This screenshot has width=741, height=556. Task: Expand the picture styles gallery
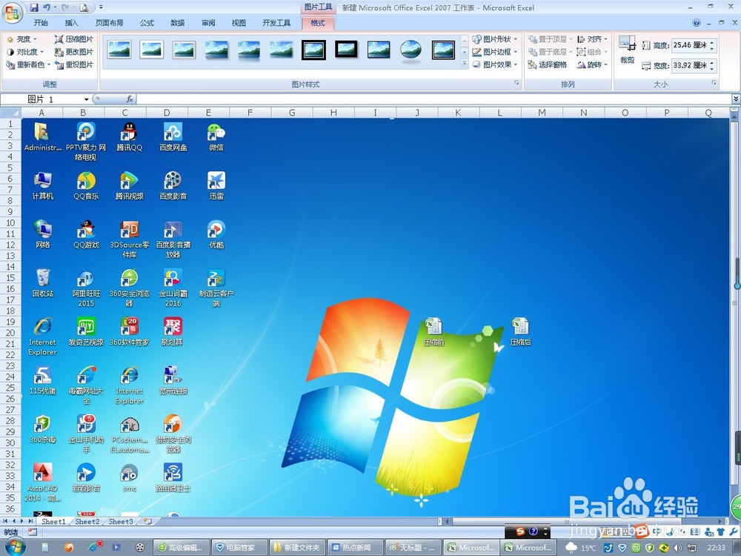(x=464, y=64)
